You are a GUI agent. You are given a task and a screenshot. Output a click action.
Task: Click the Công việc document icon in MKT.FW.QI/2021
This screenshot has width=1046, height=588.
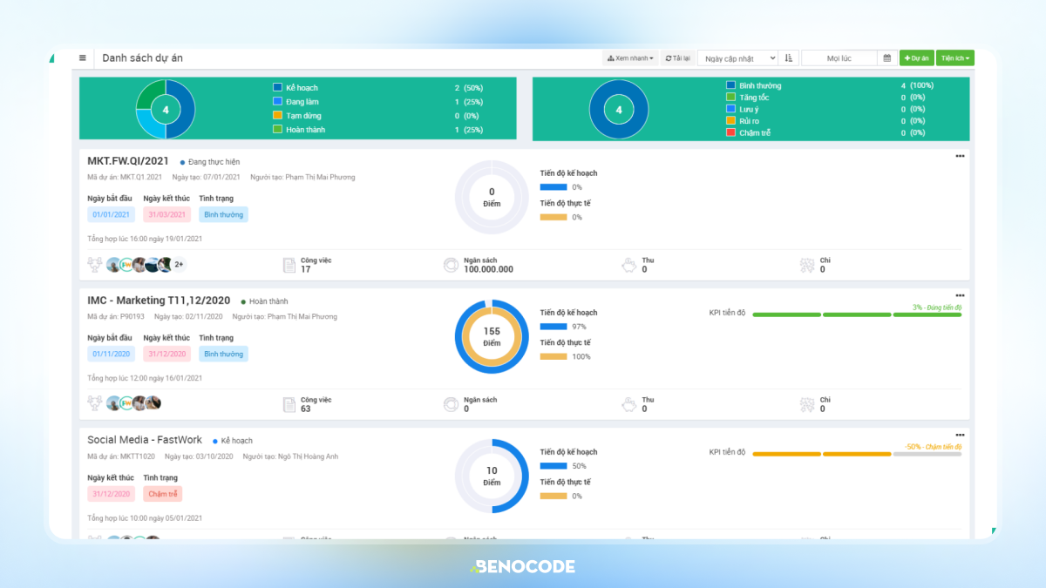pyautogui.click(x=289, y=265)
